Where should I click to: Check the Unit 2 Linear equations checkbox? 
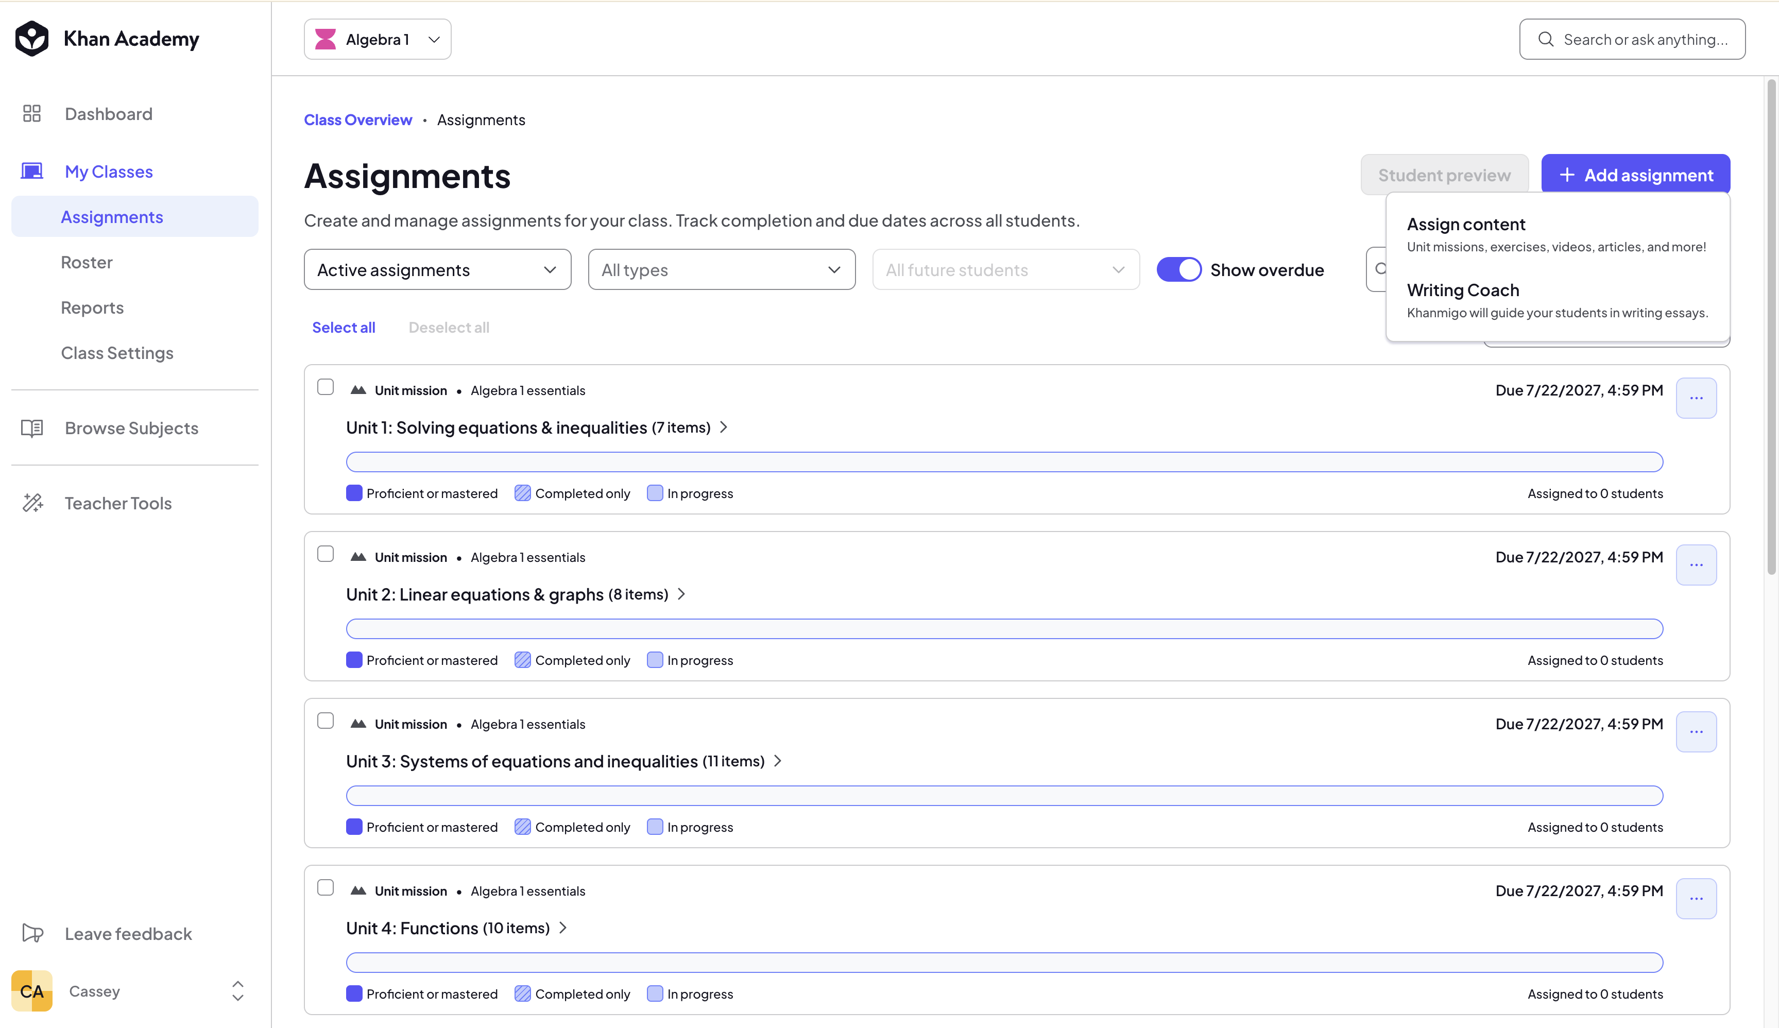(x=326, y=554)
